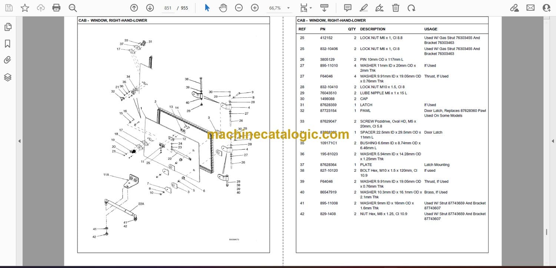556x268 pixels.
Task: Zoom in with the plus icon
Action: click(255, 8)
